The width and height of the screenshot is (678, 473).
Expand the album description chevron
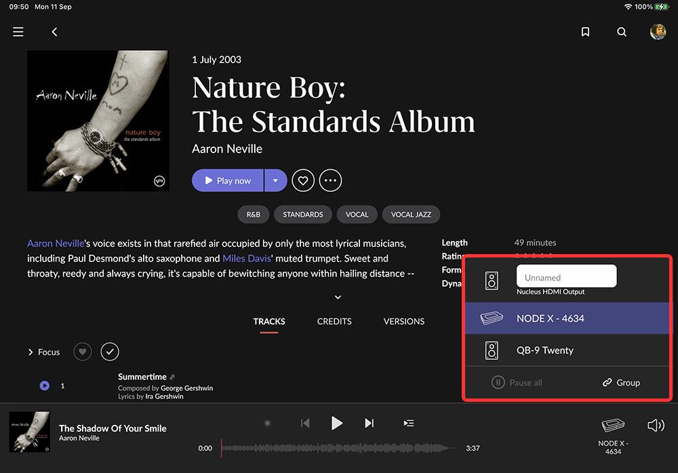click(x=338, y=297)
